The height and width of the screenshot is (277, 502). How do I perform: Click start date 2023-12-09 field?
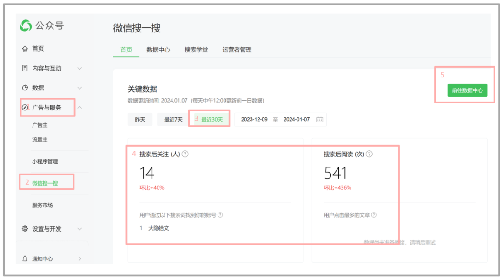pos(254,120)
